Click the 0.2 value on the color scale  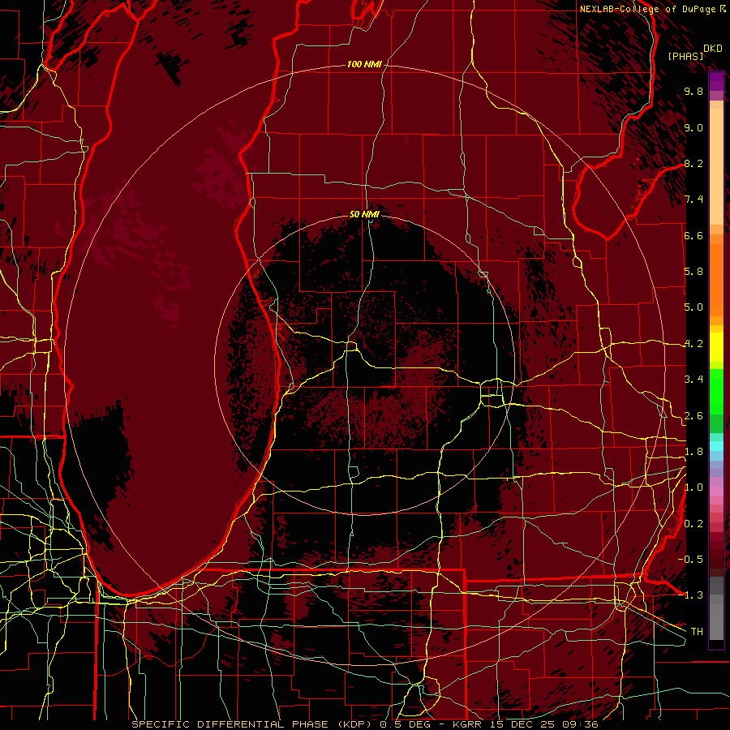click(693, 524)
